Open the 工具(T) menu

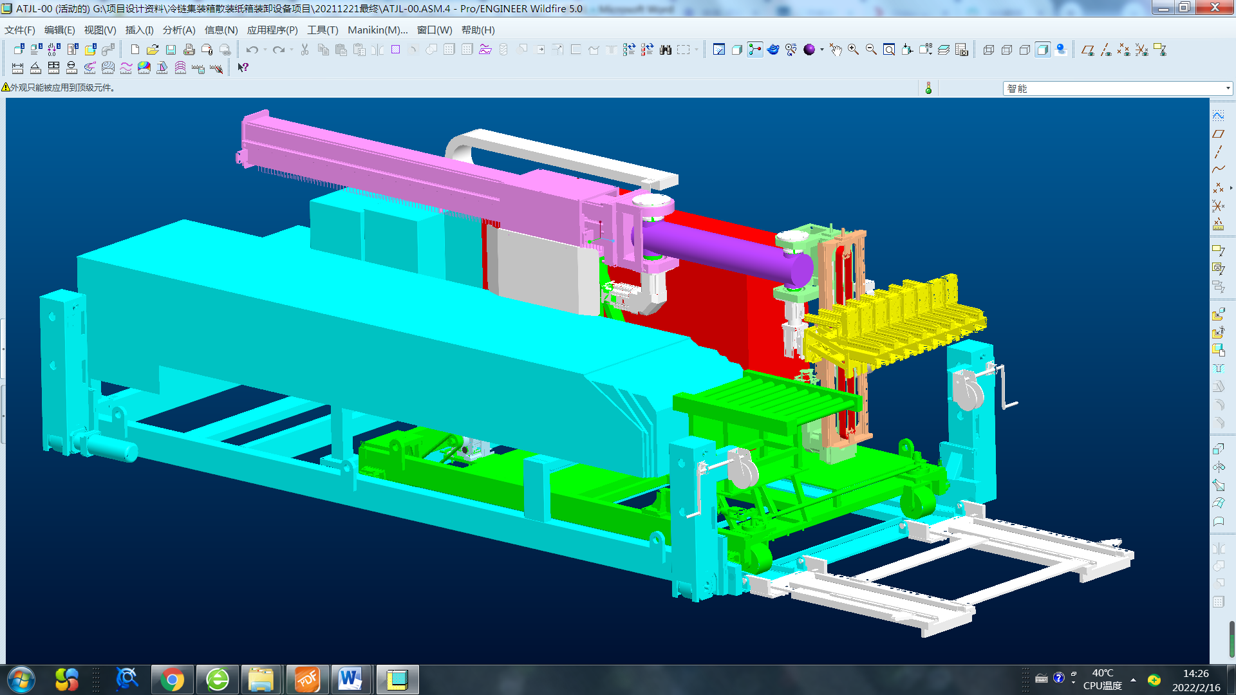tap(323, 30)
